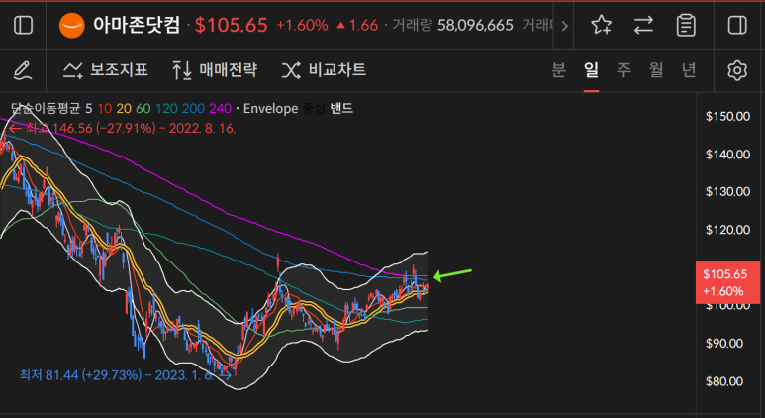Select the 5-period moving average label
The width and height of the screenshot is (765, 418).
pos(88,108)
